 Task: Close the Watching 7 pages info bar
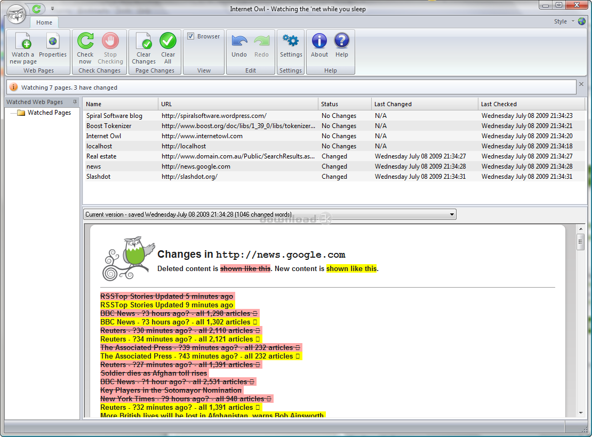(x=581, y=84)
